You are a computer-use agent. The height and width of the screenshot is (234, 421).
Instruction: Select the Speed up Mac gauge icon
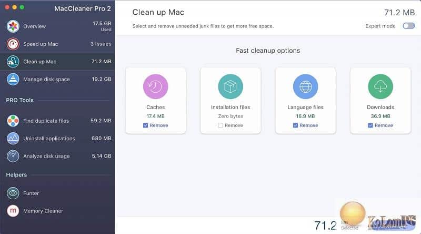pos(13,44)
